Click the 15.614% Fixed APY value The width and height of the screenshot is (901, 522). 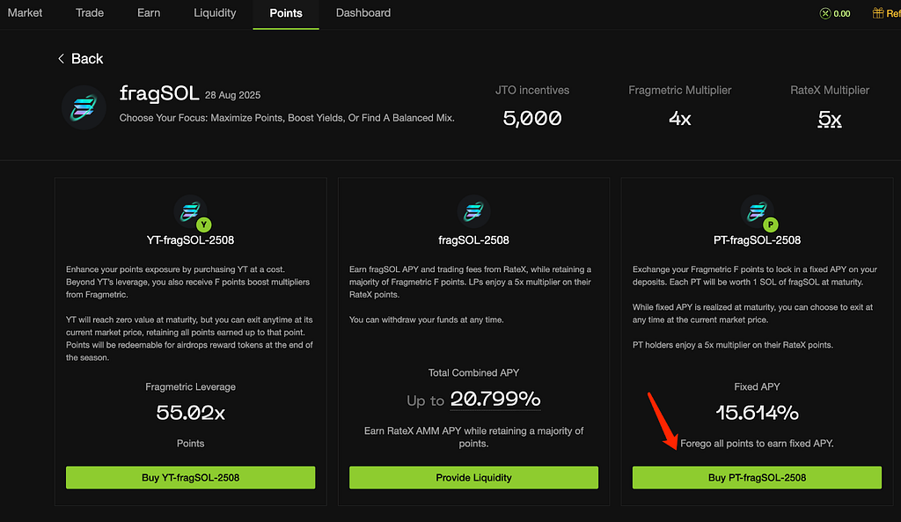[757, 413]
